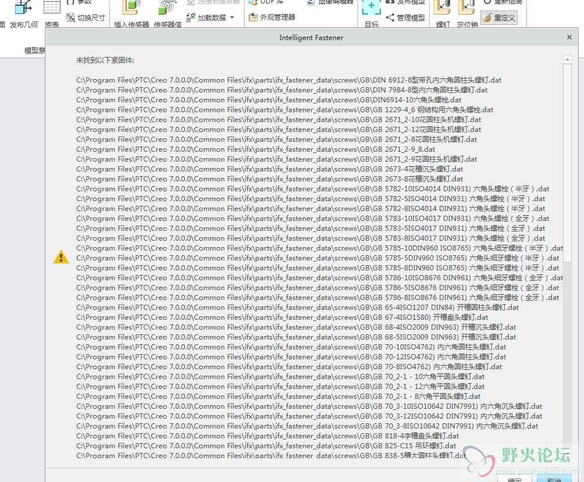The image size is (584, 482).
Task: Click the row 'GB 2671_2-9_8.dat'
Action: point(256,149)
